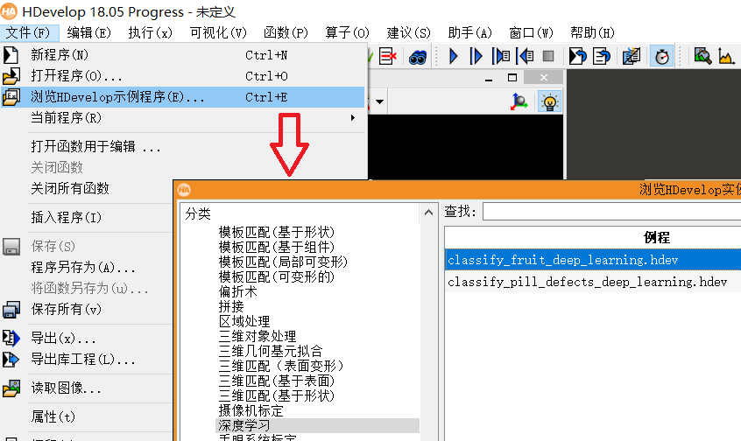Image resolution: width=741 pixels, height=441 pixels.
Task: Choose 关闭所有函数 menu entry
Action: 70,189
